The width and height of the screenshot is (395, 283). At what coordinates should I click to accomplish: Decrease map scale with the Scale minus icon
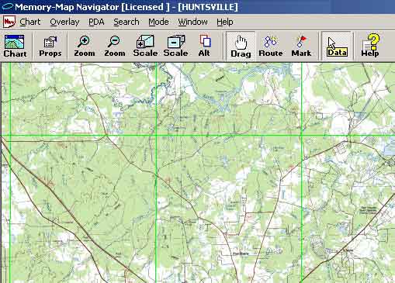(175, 47)
